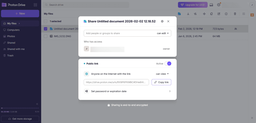Click the download icon in toolbar

tap(188, 14)
